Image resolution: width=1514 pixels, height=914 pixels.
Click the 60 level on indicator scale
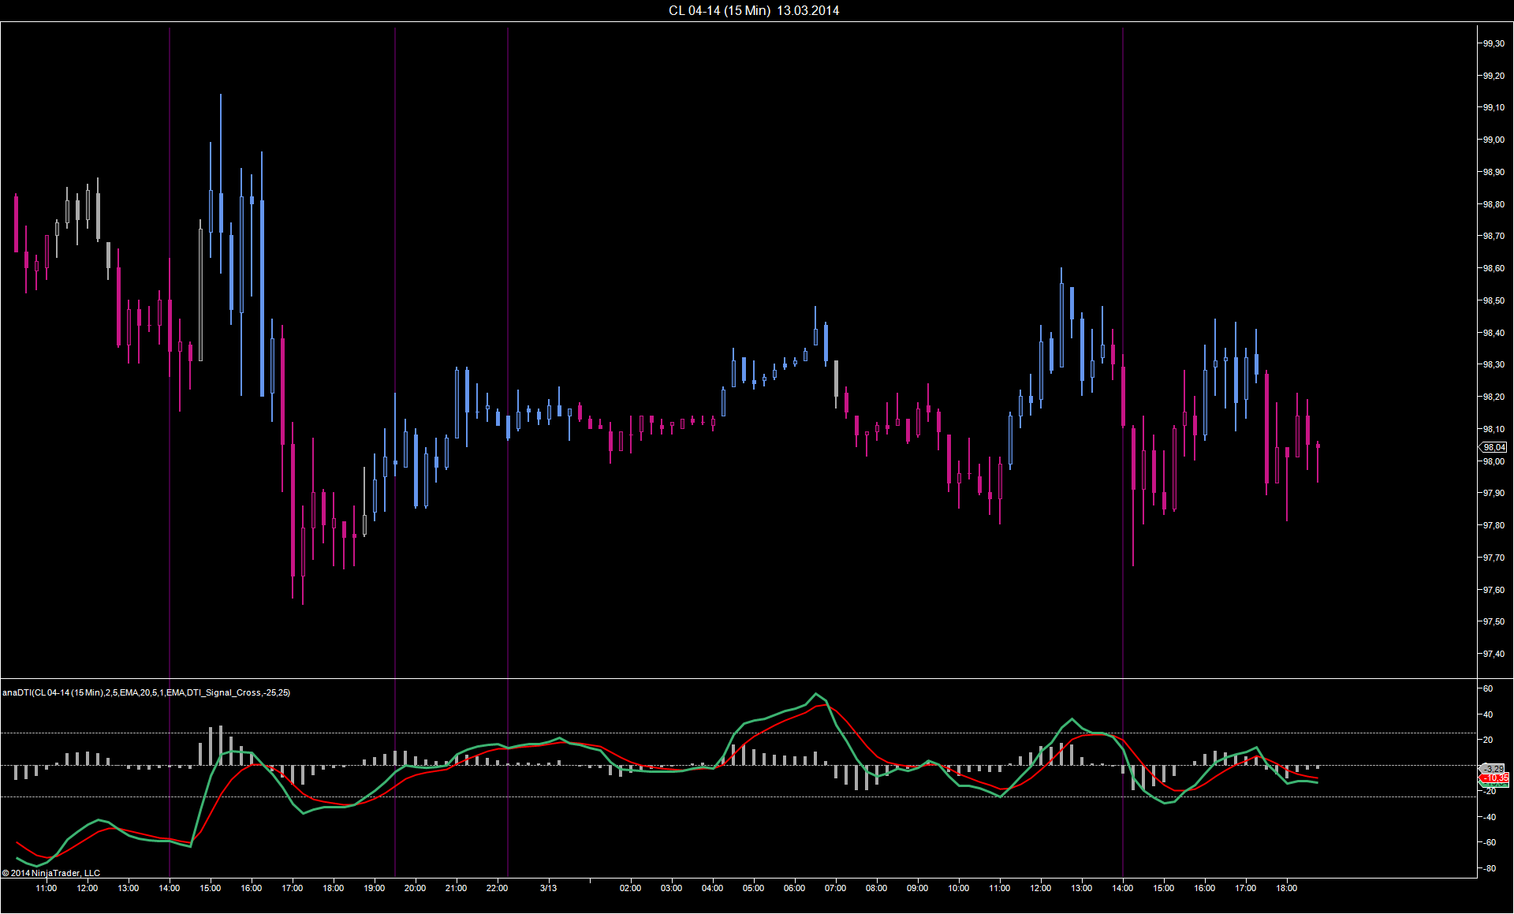[1488, 688]
